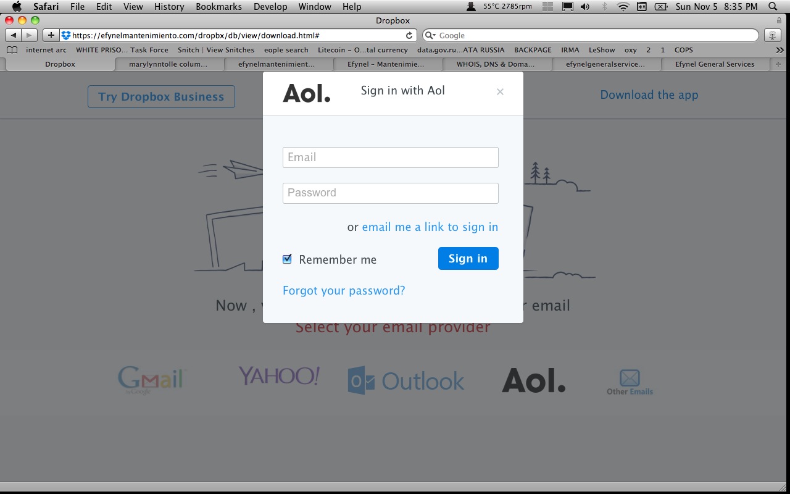
Task: Expand the bookmarks bar overflow chevron
Action: coord(780,50)
